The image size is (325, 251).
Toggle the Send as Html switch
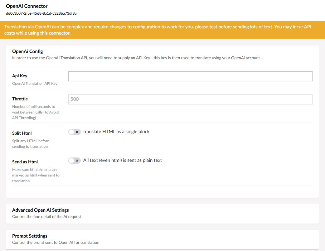(75, 161)
